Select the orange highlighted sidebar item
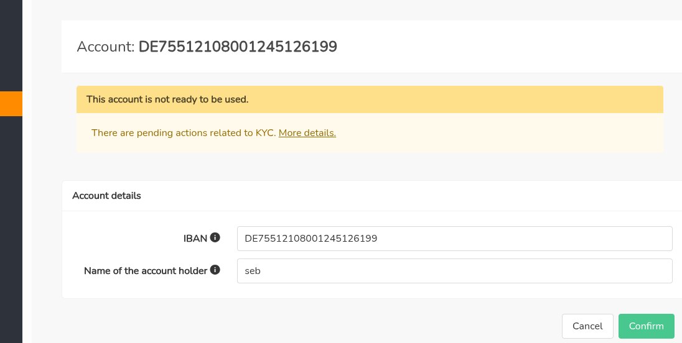Screen dimensions: 682x343 click(11, 104)
